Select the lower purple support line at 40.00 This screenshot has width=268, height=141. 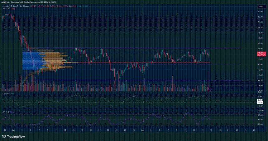click(136, 80)
